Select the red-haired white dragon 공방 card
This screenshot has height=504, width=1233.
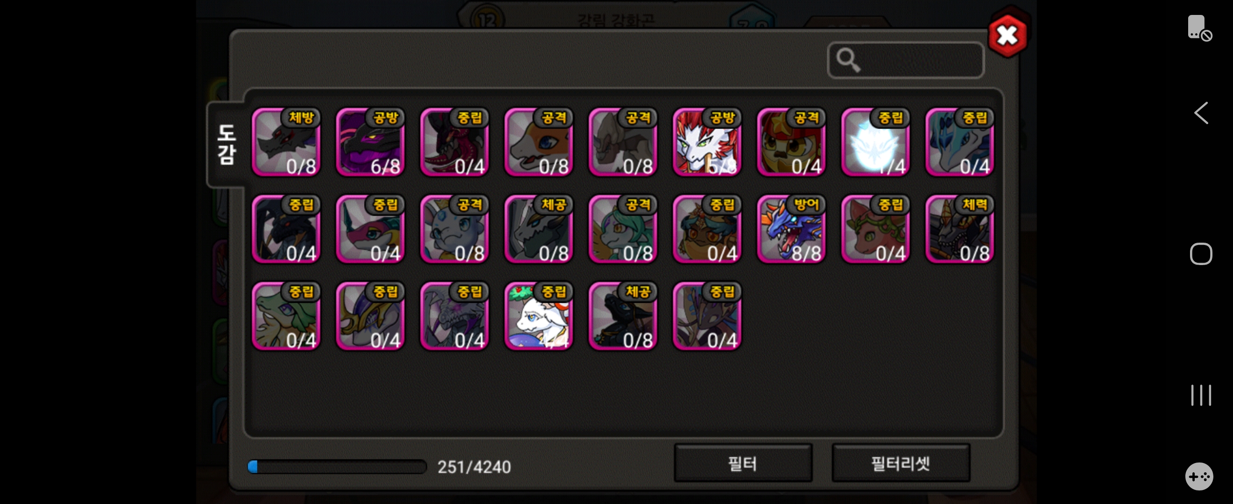(708, 142)
